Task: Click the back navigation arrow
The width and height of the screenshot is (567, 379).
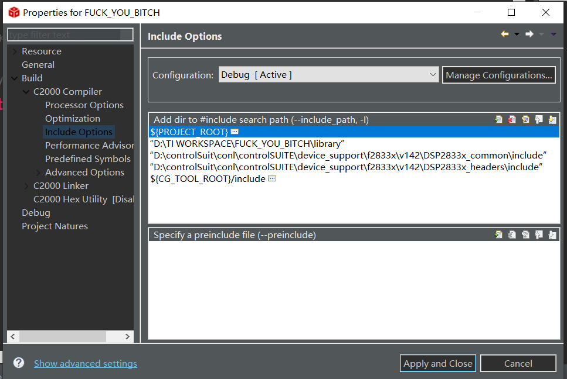Action: 505,34
